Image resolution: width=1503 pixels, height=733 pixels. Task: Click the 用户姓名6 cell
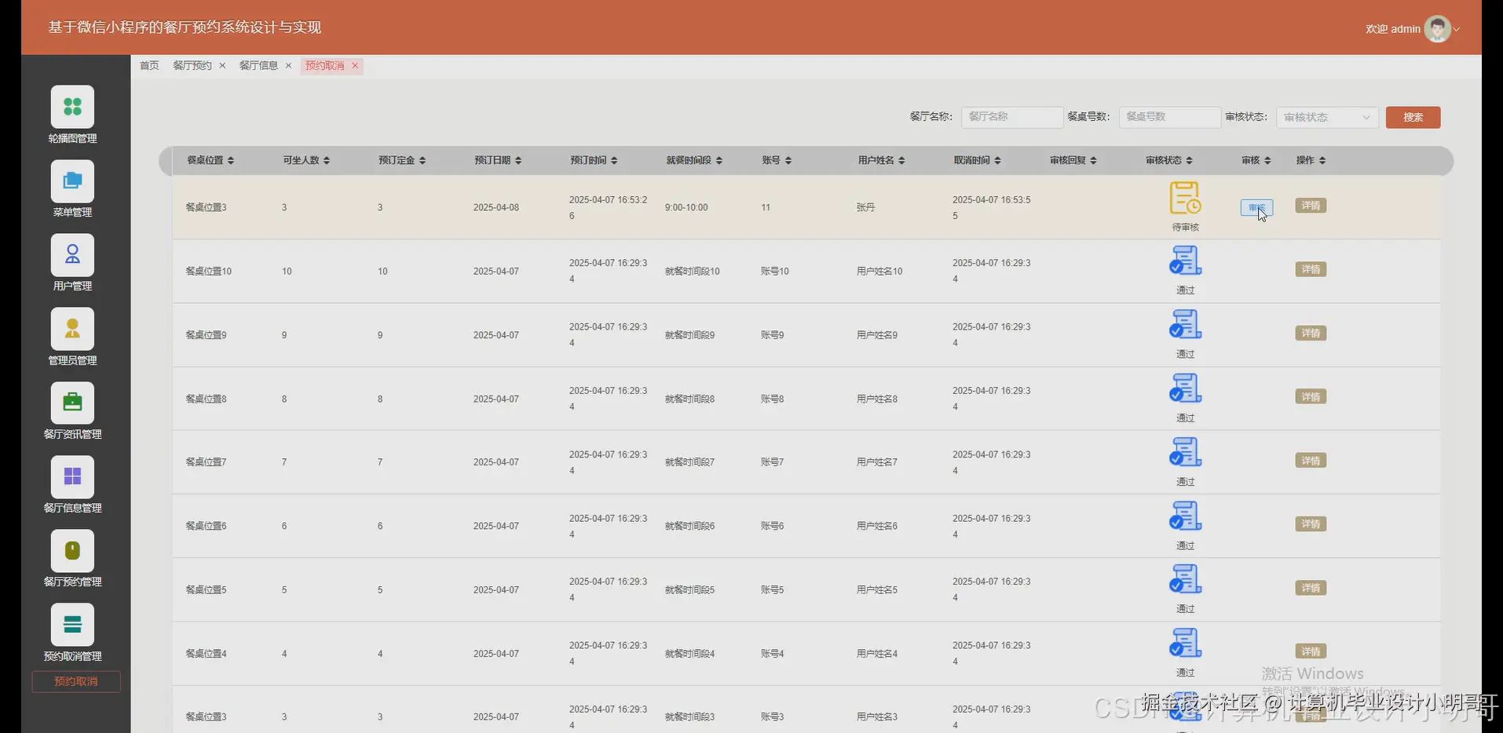(x=877, y=527)
